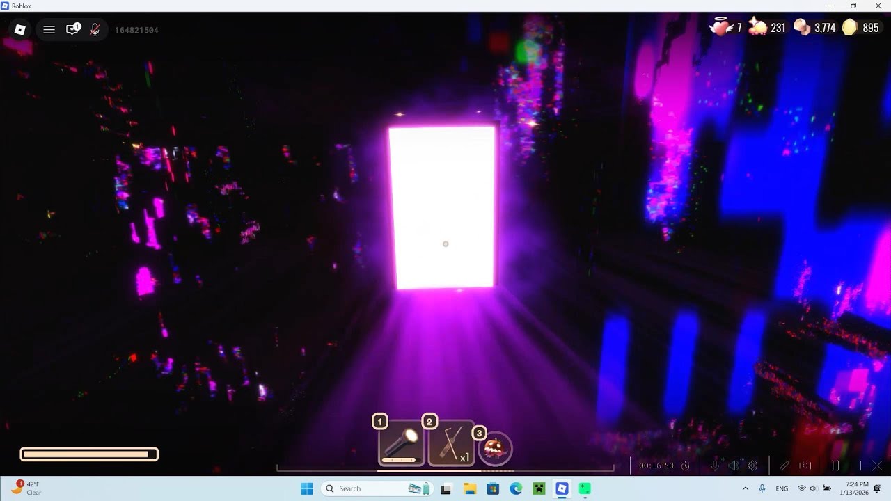Click the recording progress bar under the hotbar
Viewport: 891px width, 501px height.
click(445, 471)
